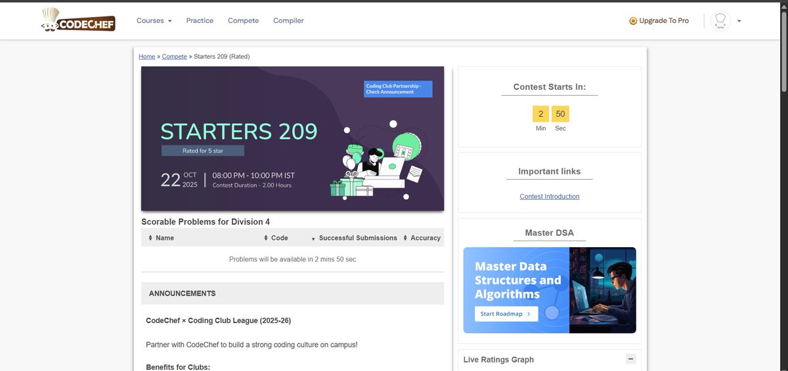Expand the profile dropdown arrow
Viewport: 788px width, 371px height.
739,21
